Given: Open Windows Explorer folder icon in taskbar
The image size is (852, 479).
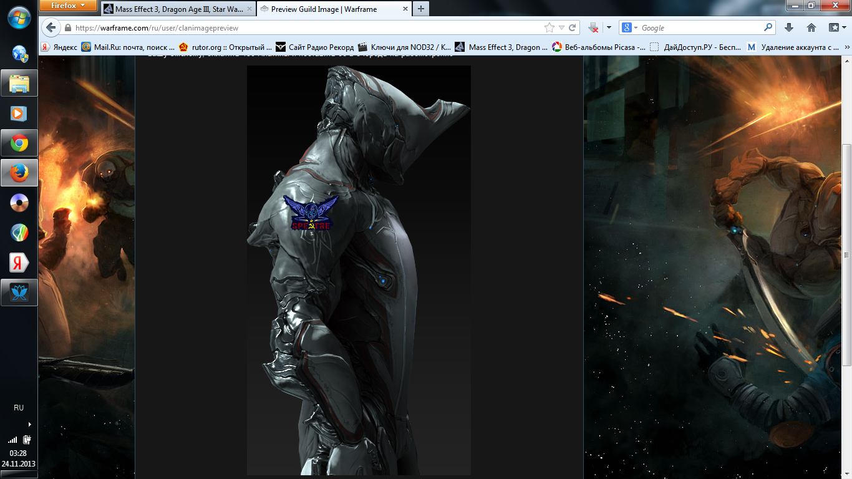Looking at the screenshot, I should pyautogui.click(x=19, y=83).
